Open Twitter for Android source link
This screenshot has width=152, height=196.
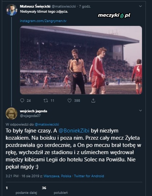click(x=89, y=176)
